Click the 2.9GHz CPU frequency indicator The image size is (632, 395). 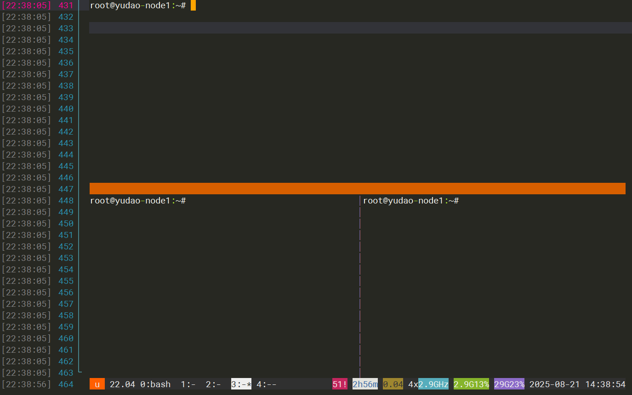433,384
